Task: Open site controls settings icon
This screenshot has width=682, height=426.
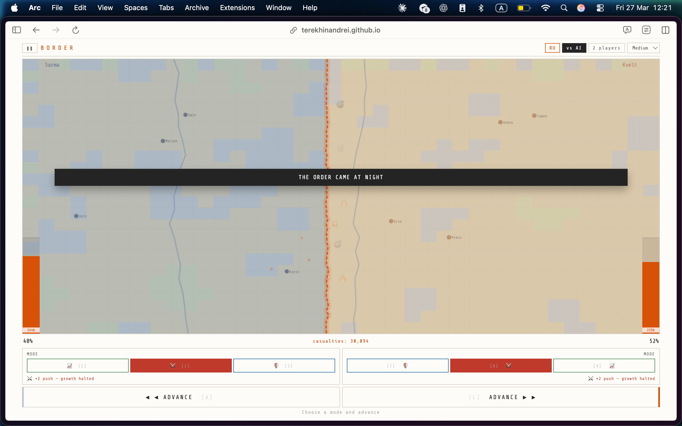Action: coord(646,30)
